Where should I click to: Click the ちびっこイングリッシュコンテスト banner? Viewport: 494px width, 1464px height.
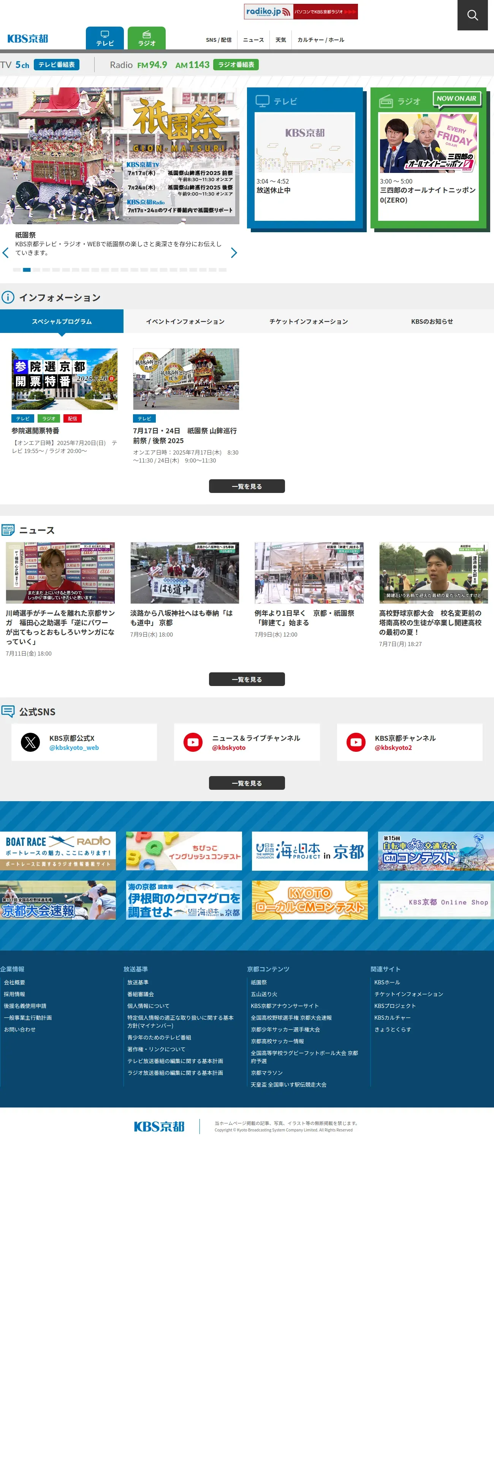pos(184,851)
